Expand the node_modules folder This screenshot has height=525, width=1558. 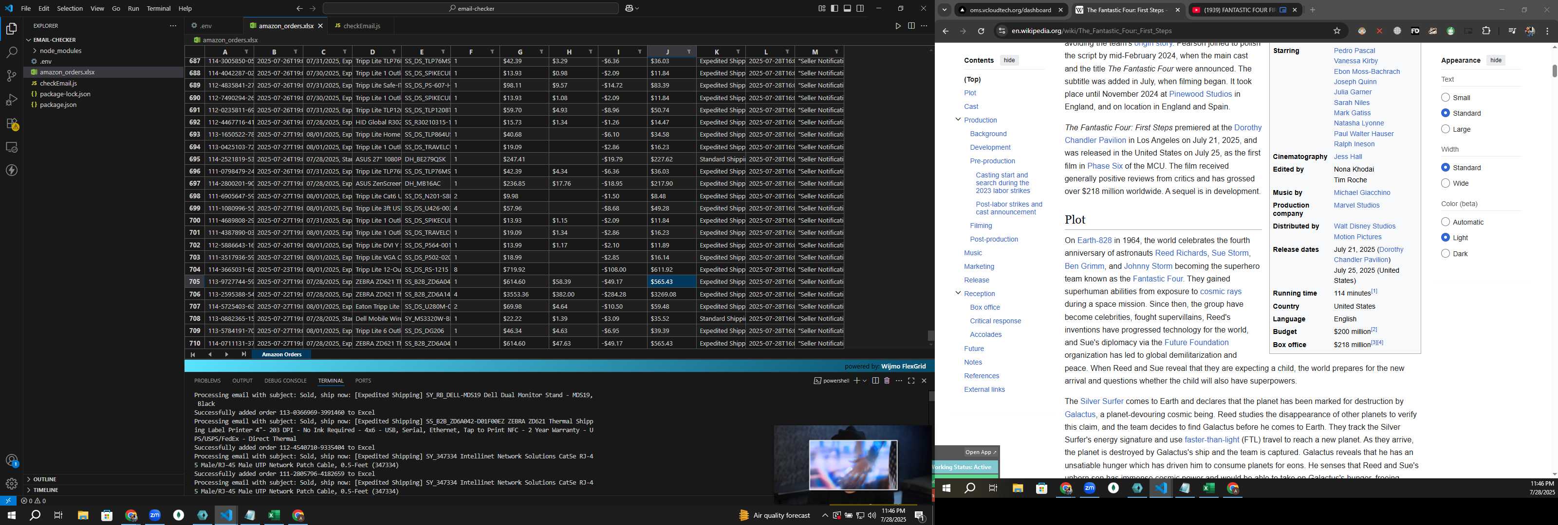(35, 51)
